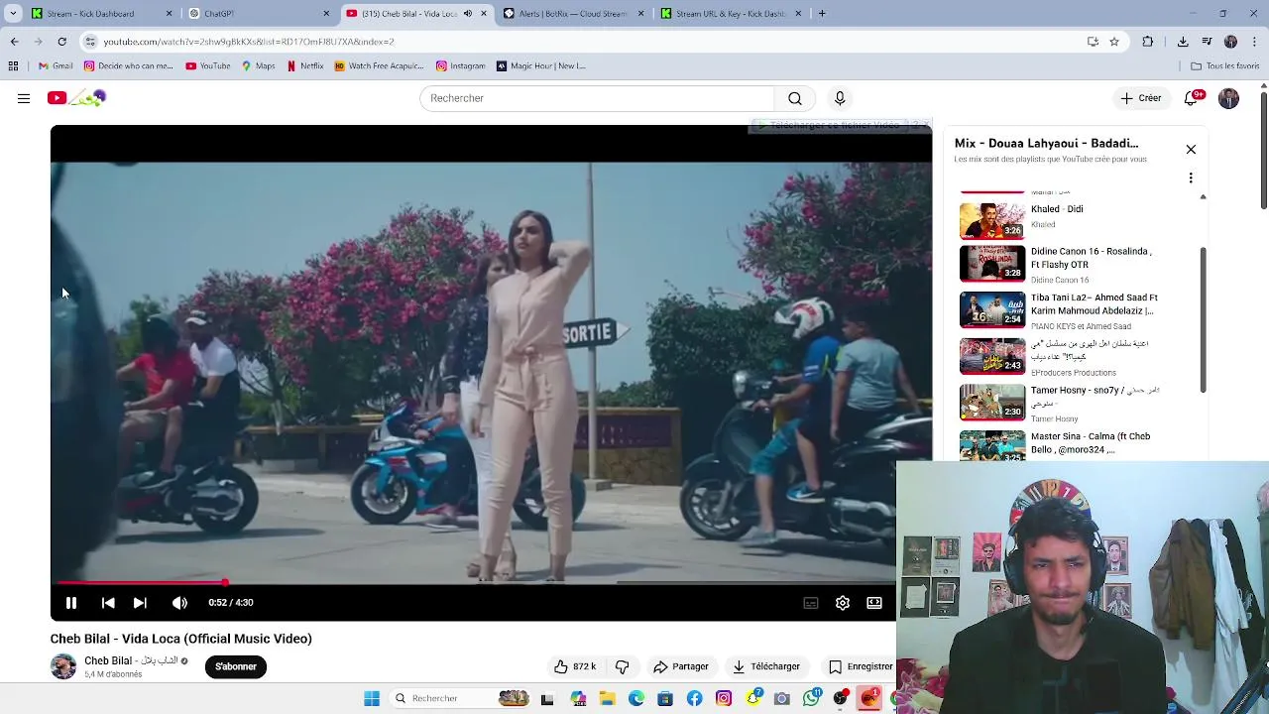The height and width of the screenshot is (714, 1269).
Task: Open the browser extensions puzzle icon
Action: point(1148,42)
